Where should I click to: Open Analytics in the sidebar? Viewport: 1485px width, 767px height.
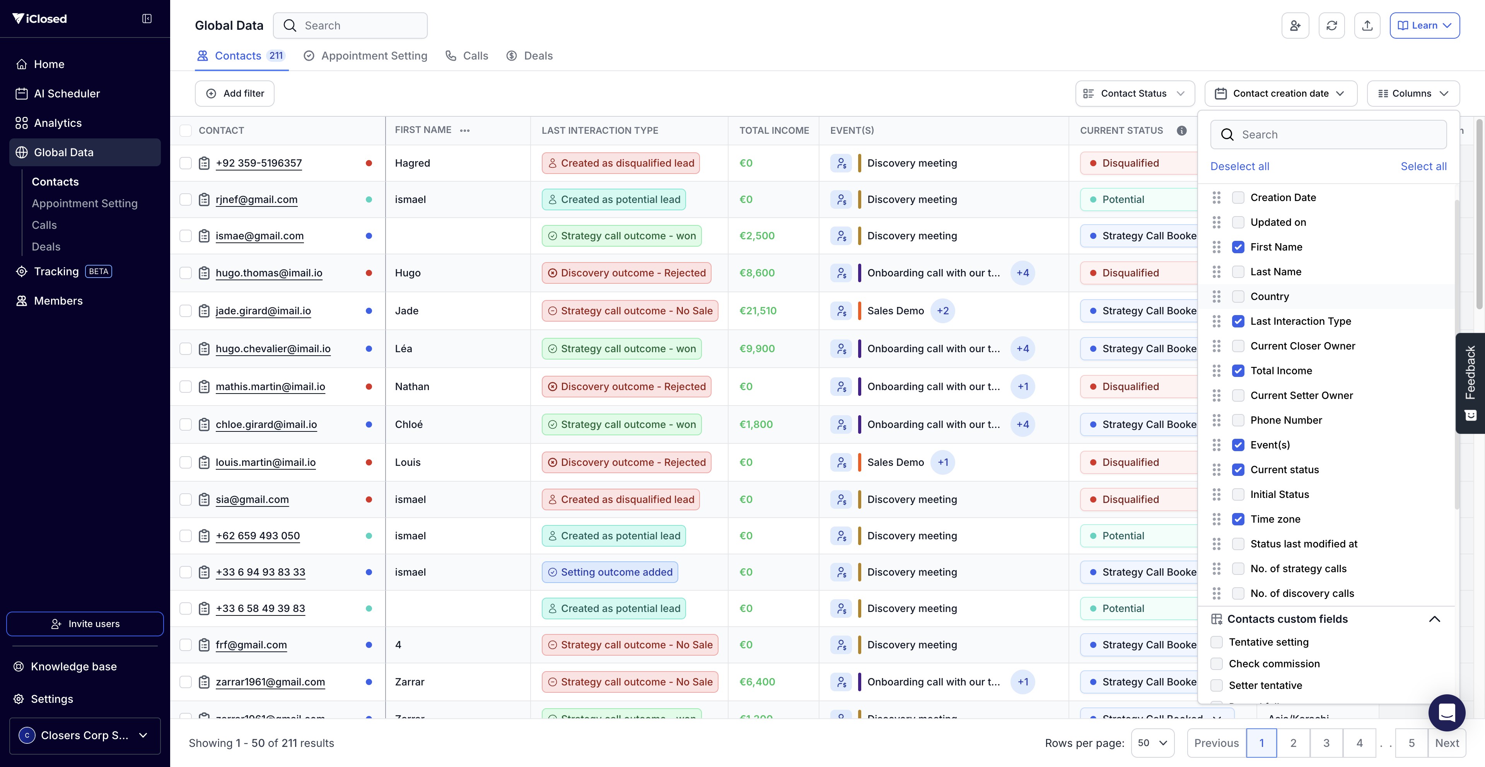coord(58,123)
